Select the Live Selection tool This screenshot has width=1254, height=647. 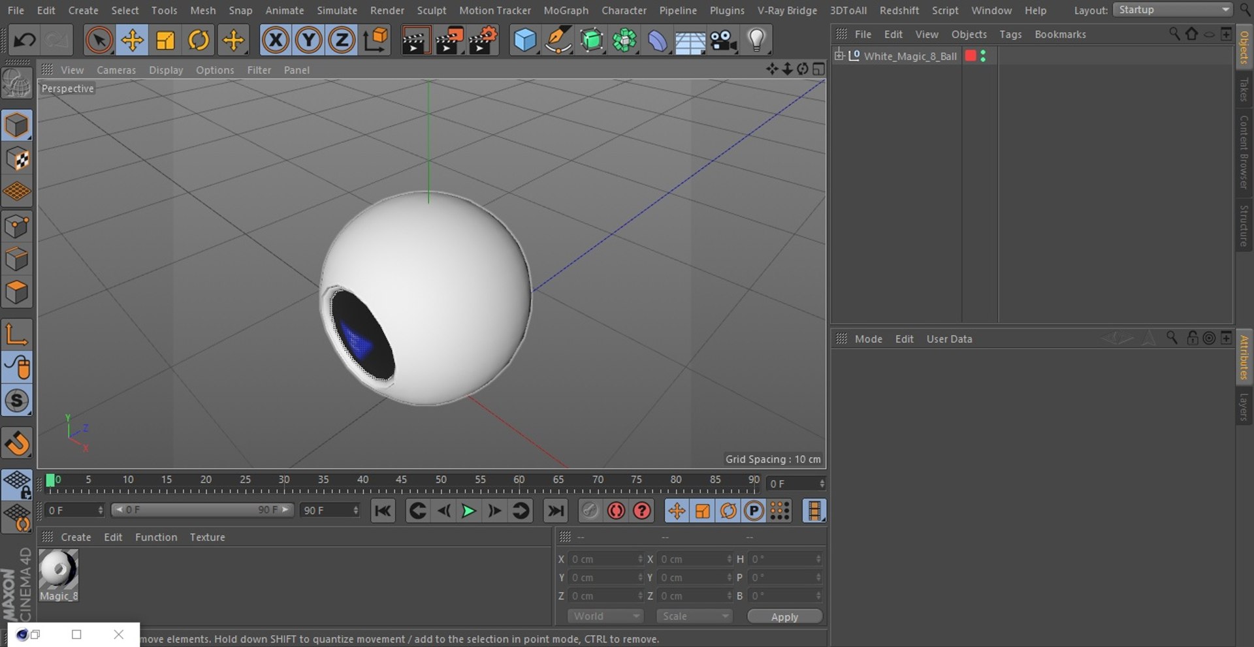click(x=99, y=40)
